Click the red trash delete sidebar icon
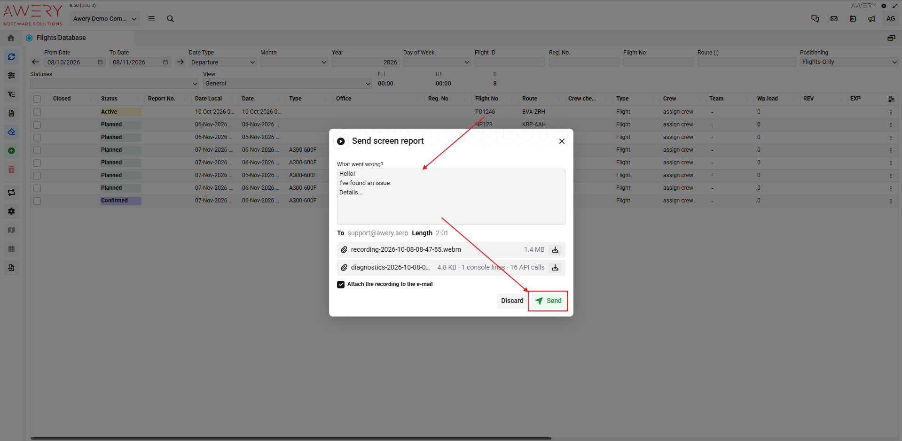The width and height of the screenshot is (902, 441). [11, 170]
